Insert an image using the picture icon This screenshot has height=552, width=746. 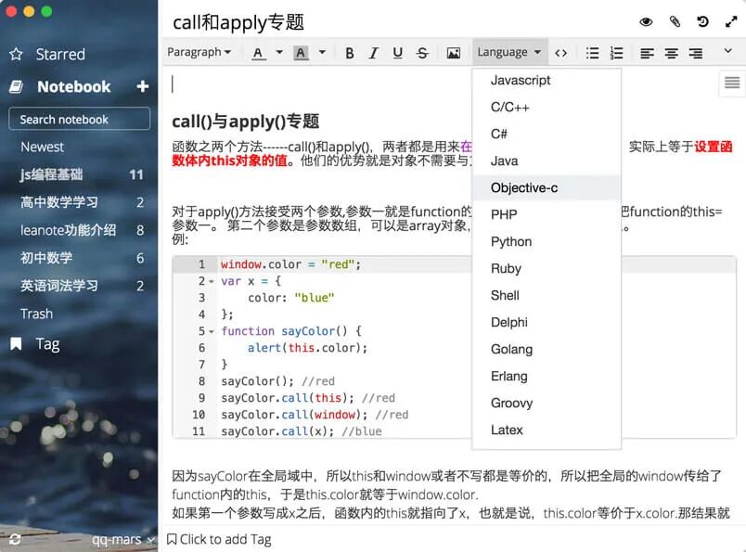tap(454, 53)
